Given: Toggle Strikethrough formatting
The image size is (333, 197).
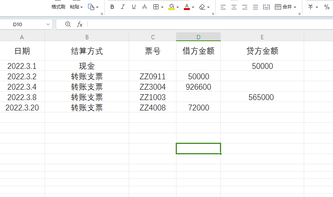Looking at the screenshot, I should (145, 7).
